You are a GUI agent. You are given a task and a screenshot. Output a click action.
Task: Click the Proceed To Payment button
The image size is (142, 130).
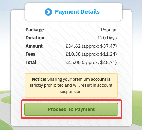(71, 109)
